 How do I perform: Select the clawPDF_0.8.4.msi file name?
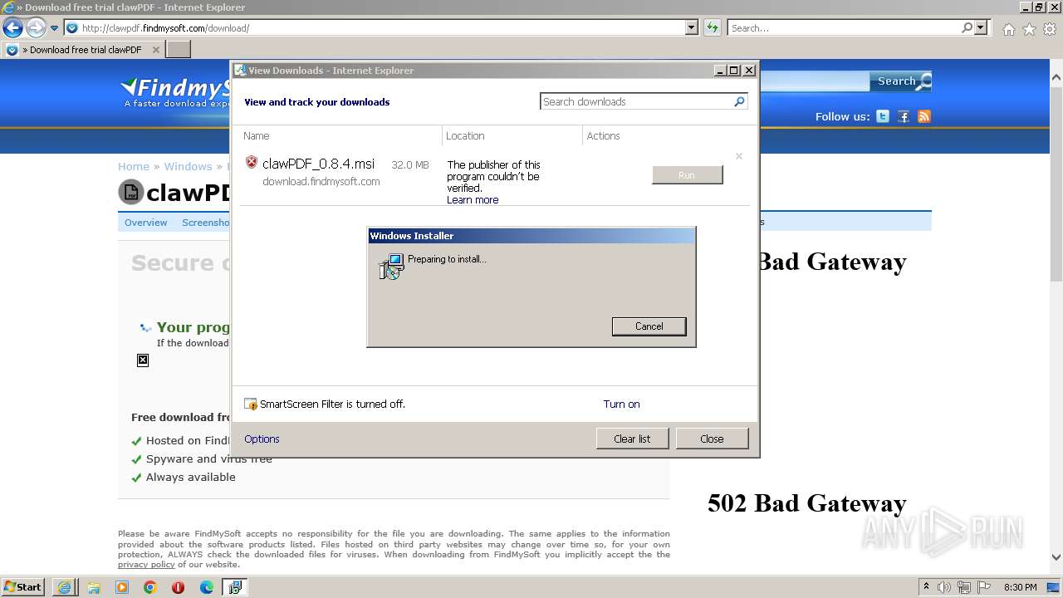coord(318,164)
